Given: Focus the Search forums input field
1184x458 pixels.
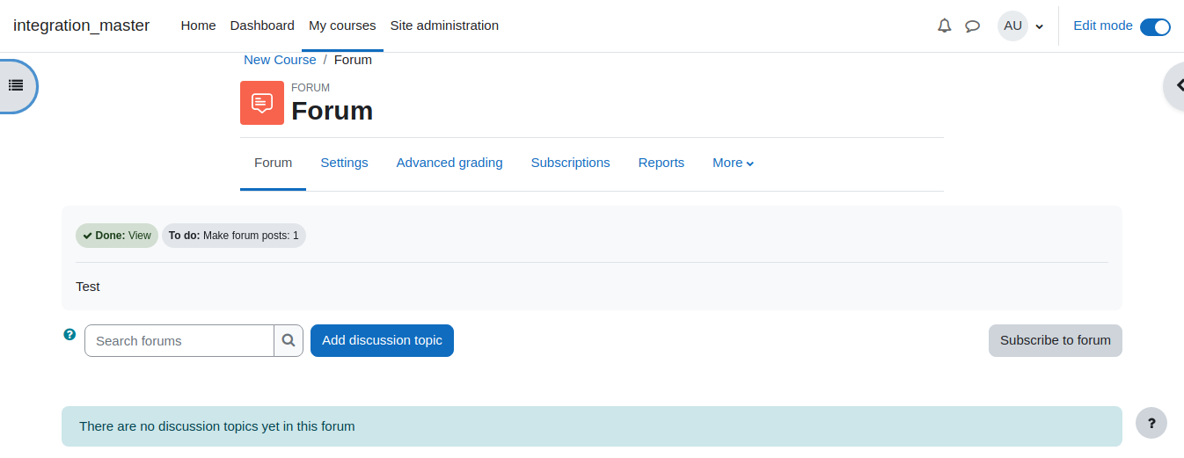Looking at the screenshot, I should coord(179,340).
